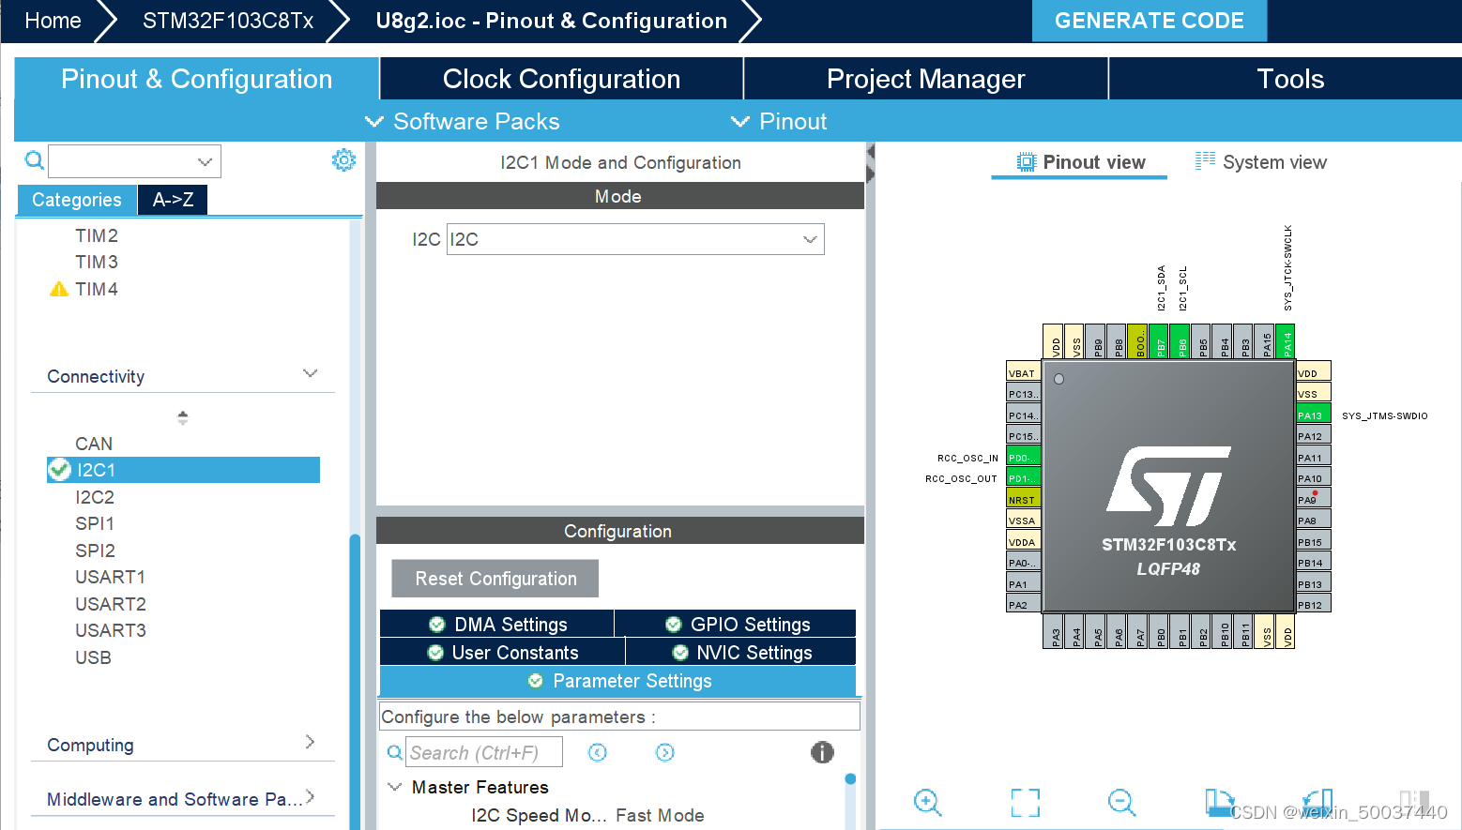Click the TIM4 warning icon
1462x830 pixels.
(x=59, y=289)
